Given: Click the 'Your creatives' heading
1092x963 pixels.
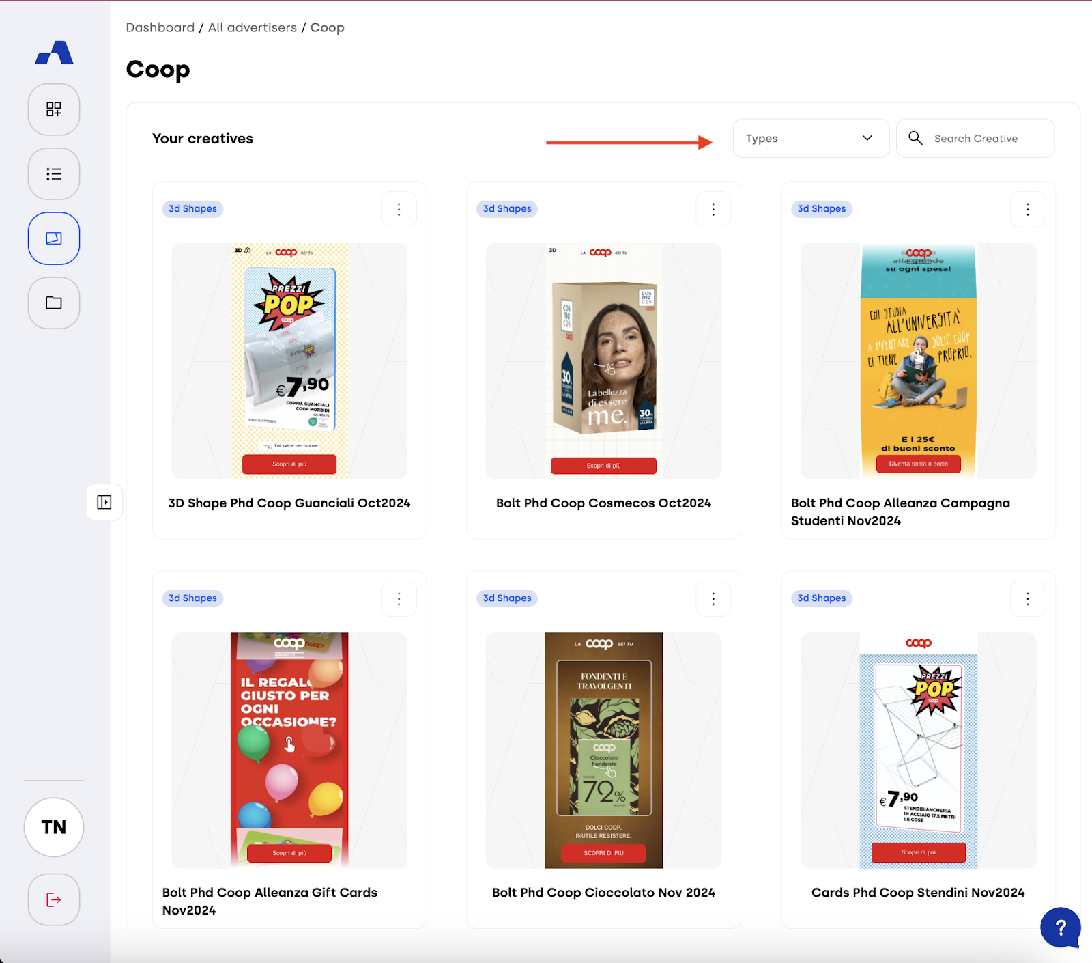Looking at the screenshot, I should click(203, 139).
